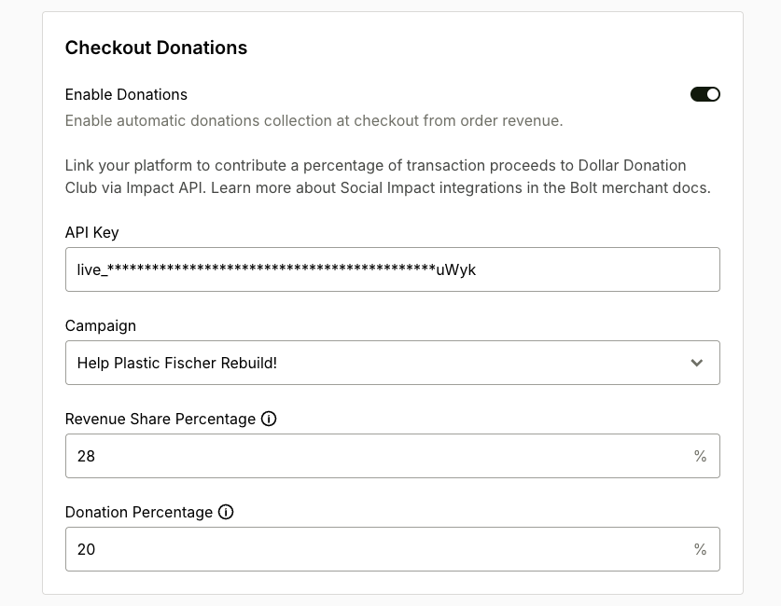Screen dimensions: 781x606
Task: Click inside the API Key field
Action: coord(392,269)
